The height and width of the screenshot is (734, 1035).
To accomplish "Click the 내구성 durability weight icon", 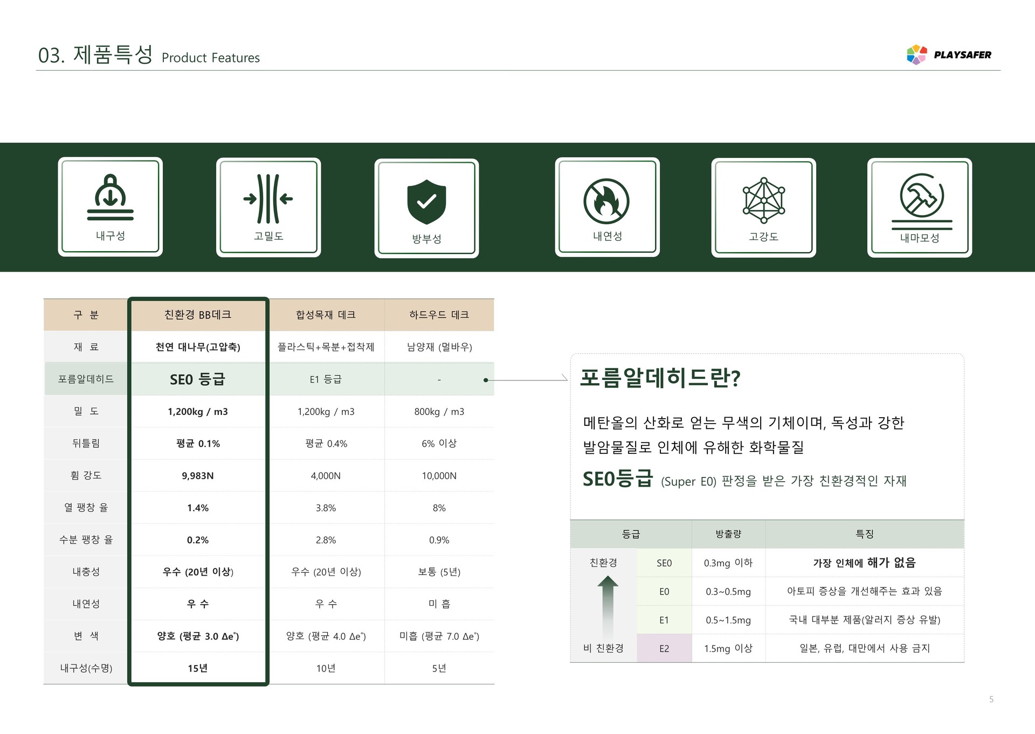I will coord(110,197).
